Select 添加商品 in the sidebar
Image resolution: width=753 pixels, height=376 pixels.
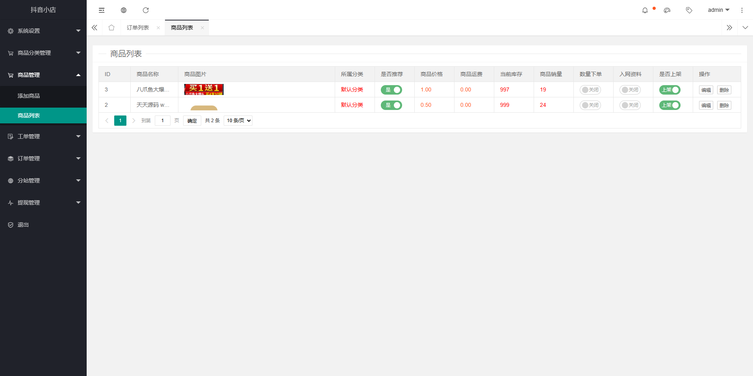[29, 96]
